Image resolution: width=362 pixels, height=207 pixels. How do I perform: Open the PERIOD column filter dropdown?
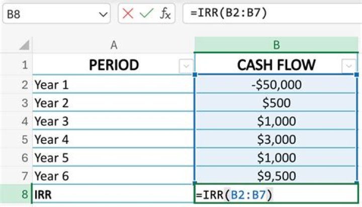coord(186,66)
